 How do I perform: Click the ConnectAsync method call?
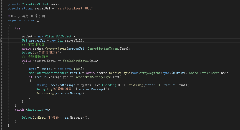[56, 49]
